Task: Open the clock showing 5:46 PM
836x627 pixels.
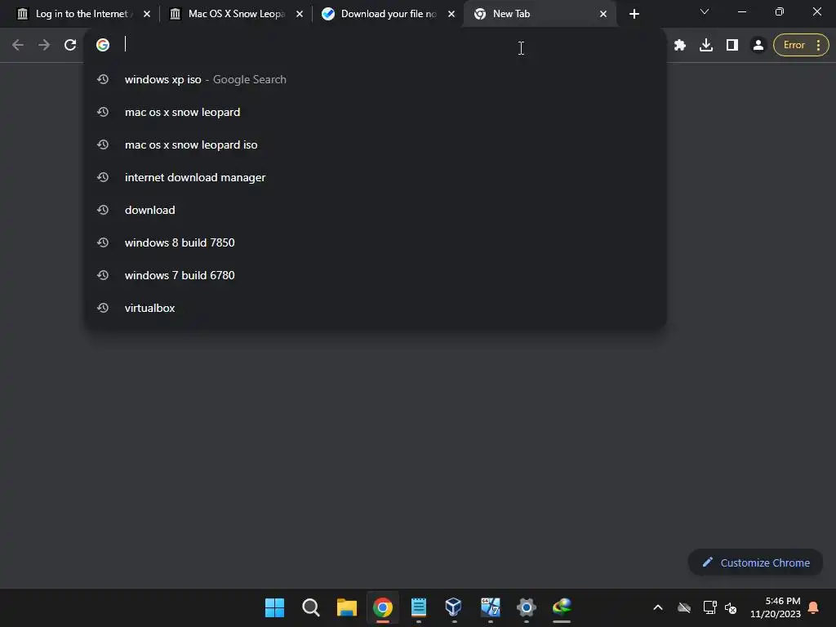Action: (776, 607)
